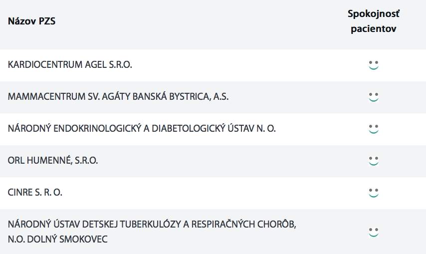
Task: Click the Spokojnosť pacientov column header
Action: point(373,21)
